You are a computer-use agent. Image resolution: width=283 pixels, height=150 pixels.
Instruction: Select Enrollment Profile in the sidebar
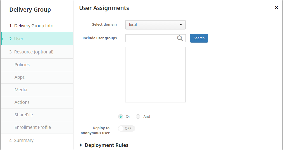[x=33, y=127]
